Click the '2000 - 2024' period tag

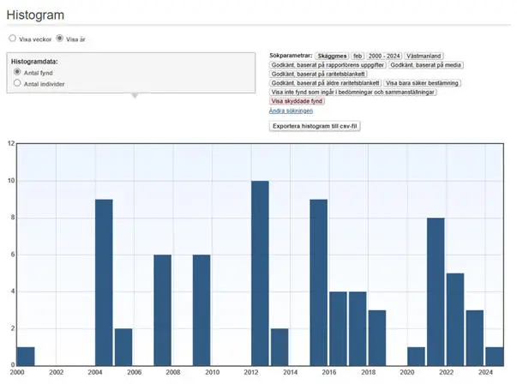coord(386,56)
